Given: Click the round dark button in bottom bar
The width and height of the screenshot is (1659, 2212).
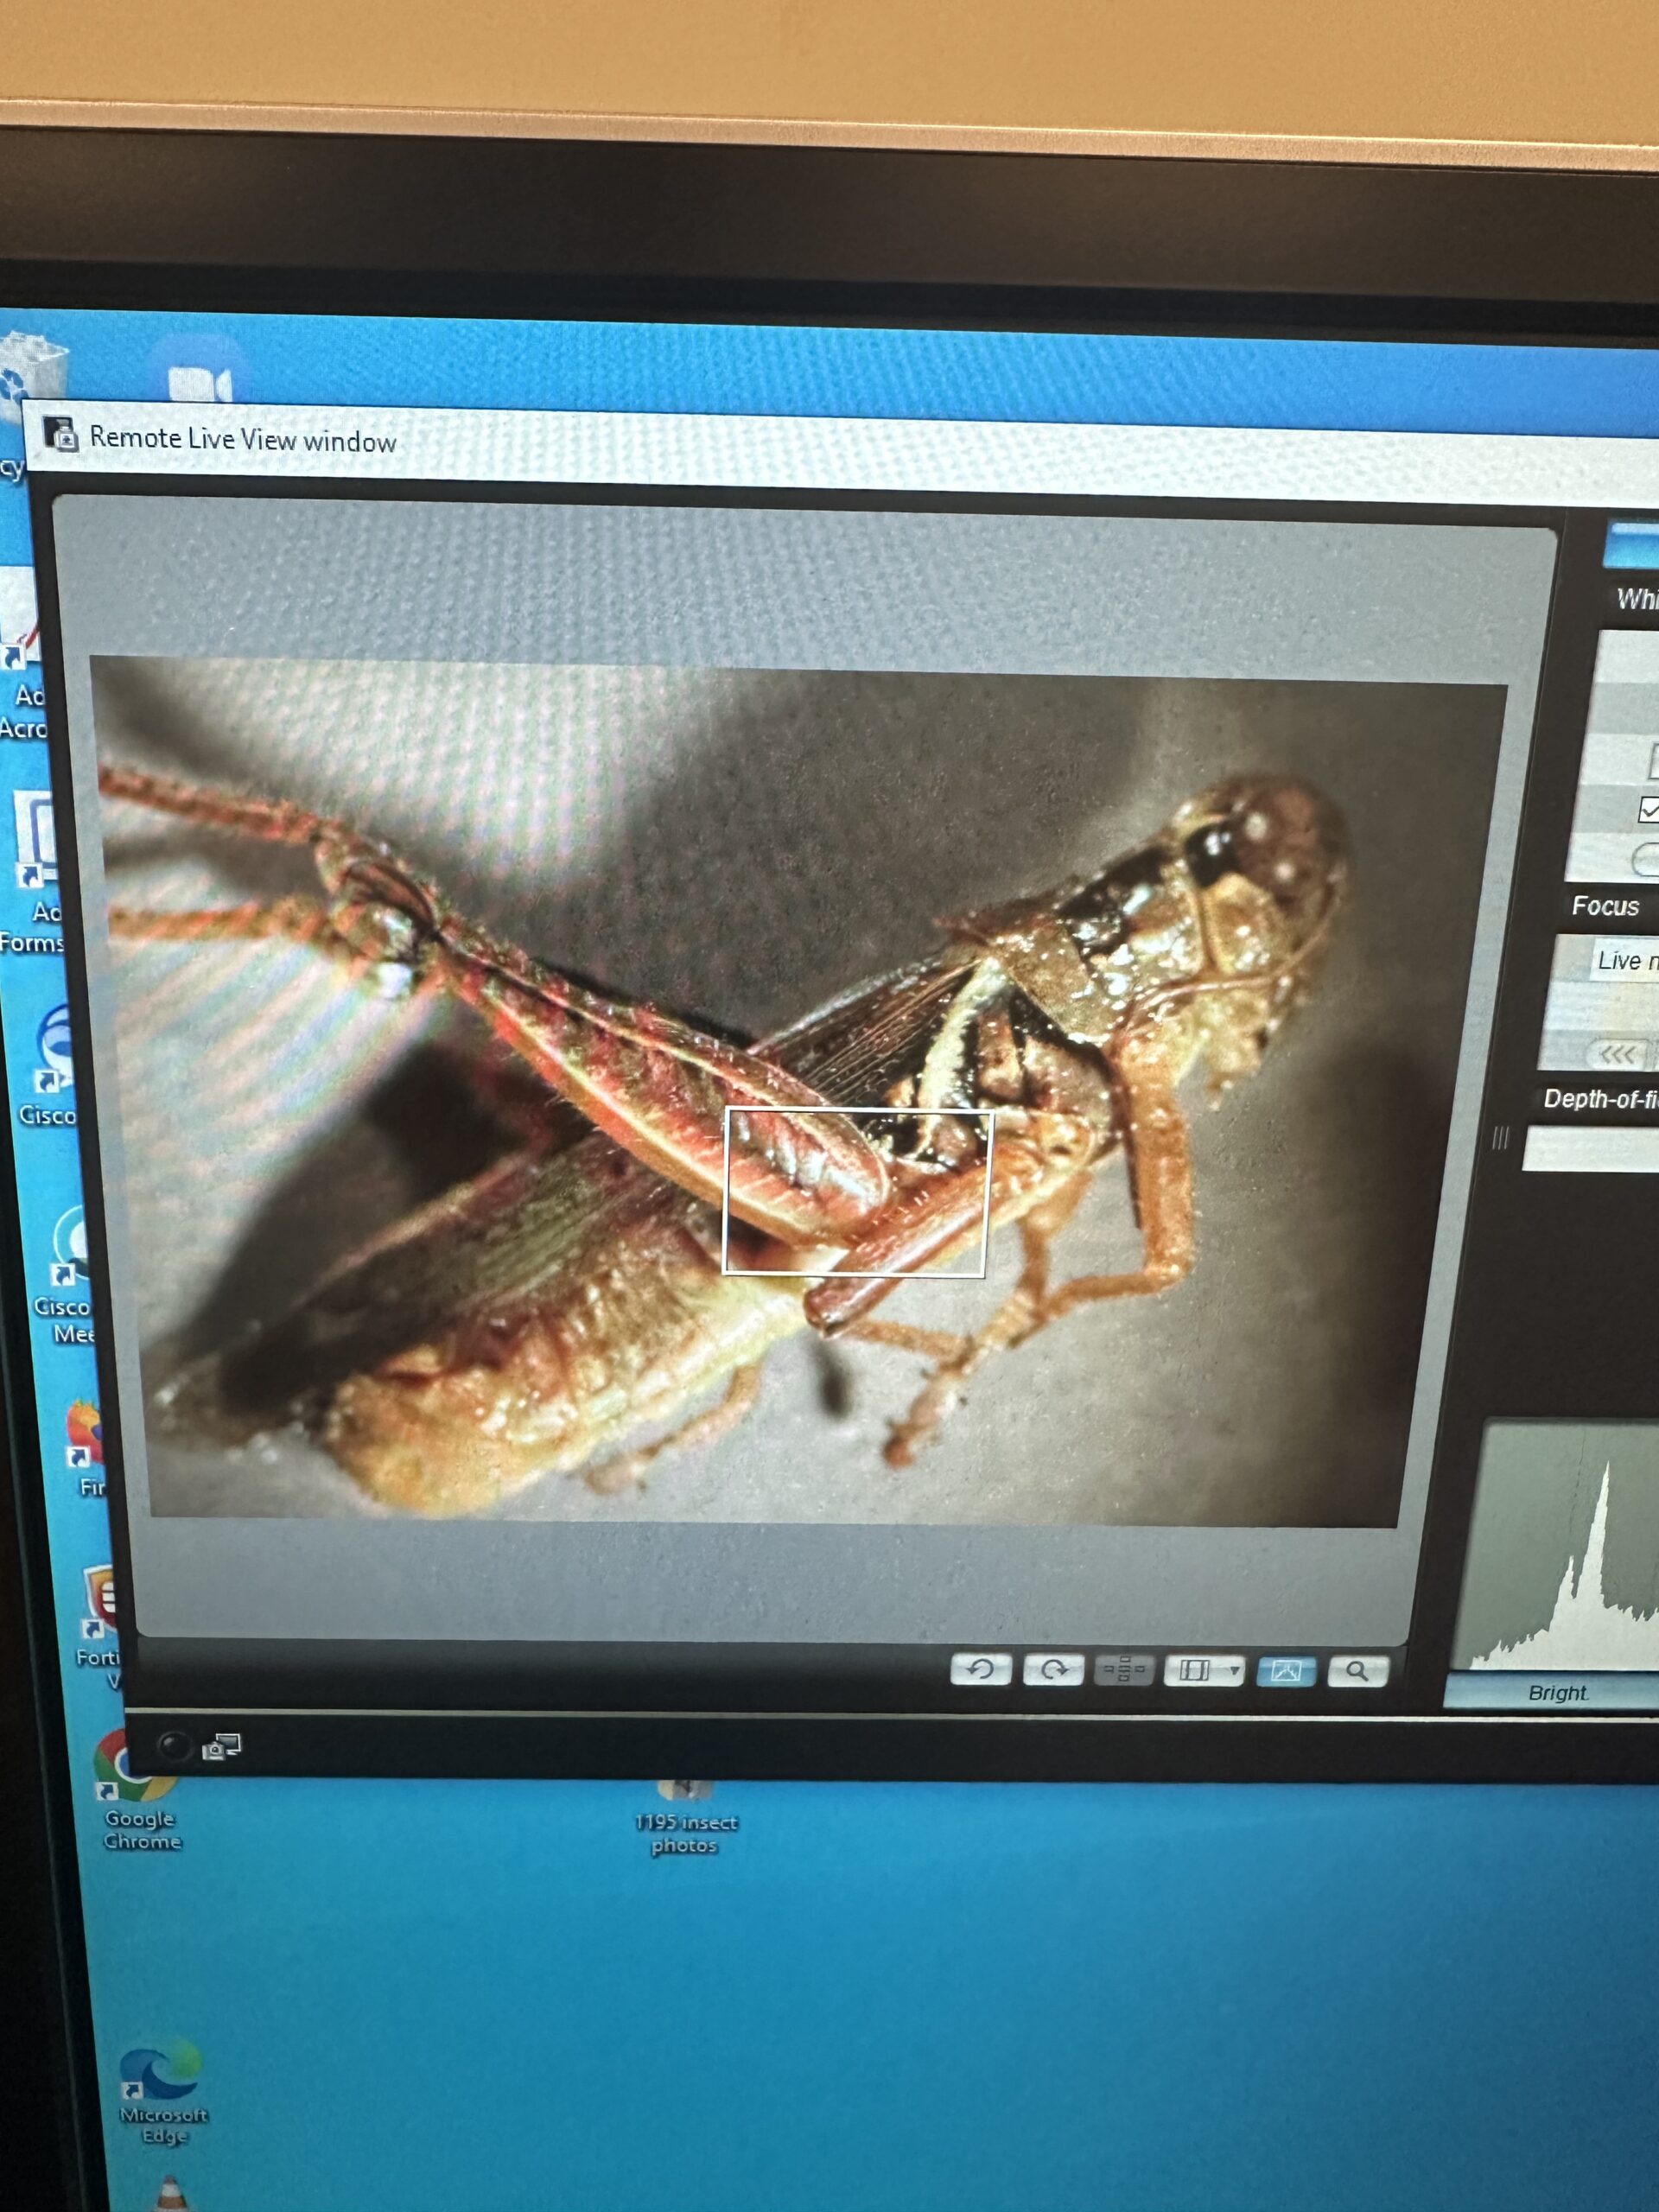Looking at the screenshot, I should click(x=174, y=1745).
